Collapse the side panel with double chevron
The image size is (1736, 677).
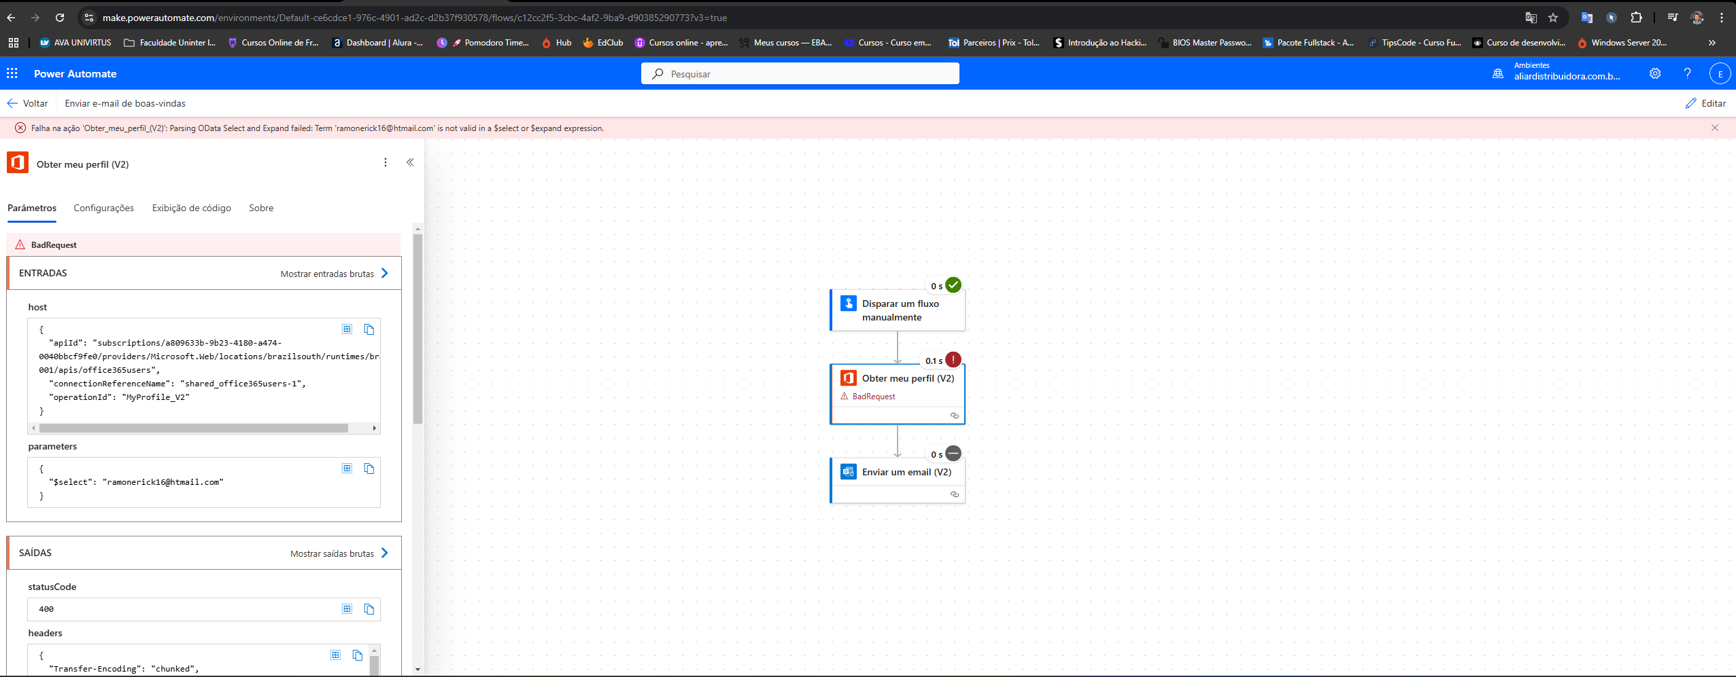[410, 162]
